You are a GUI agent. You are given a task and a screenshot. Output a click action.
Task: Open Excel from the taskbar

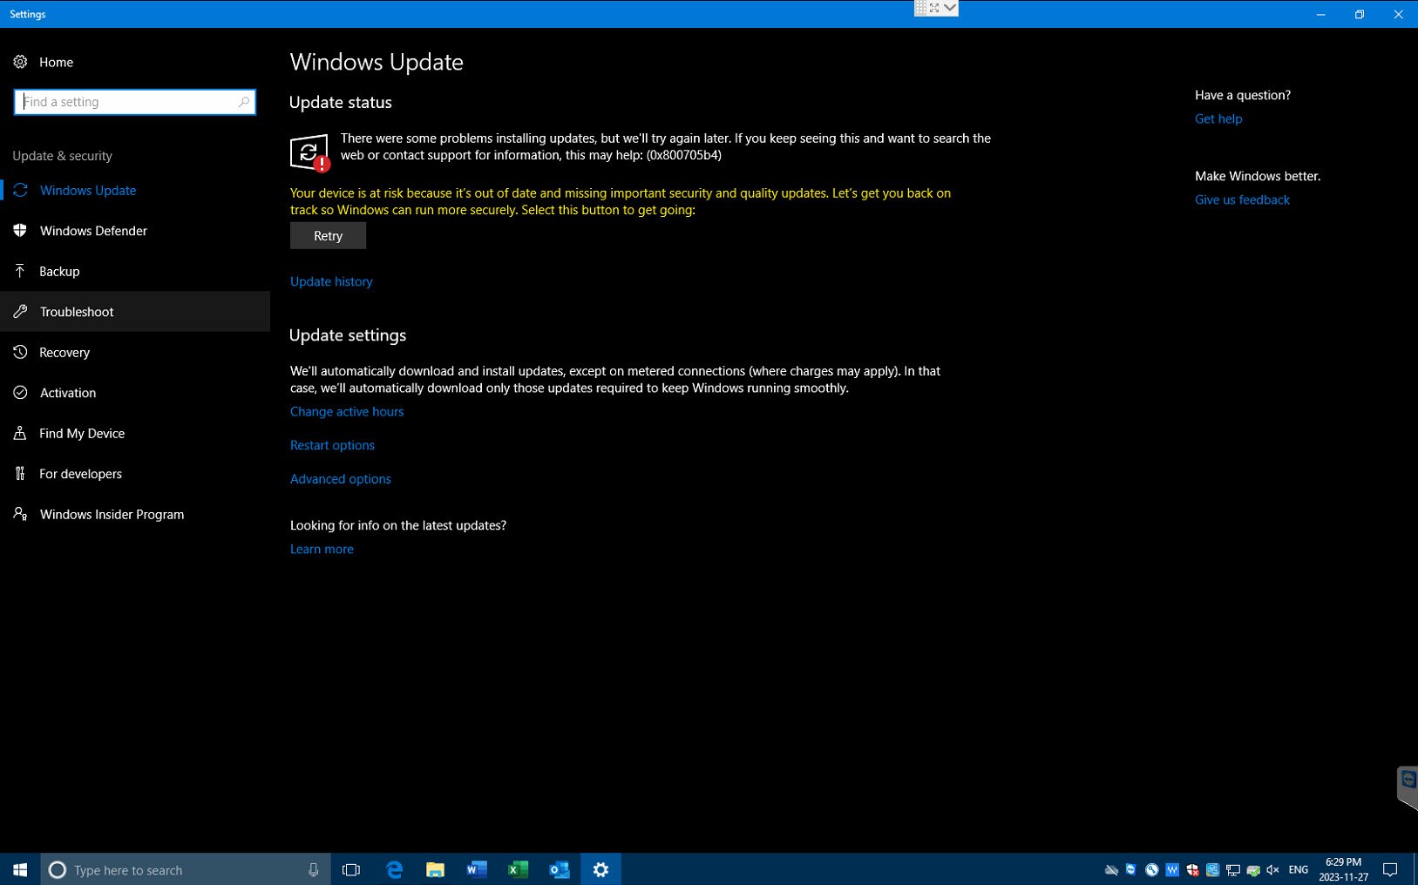(x=518, y=869)
